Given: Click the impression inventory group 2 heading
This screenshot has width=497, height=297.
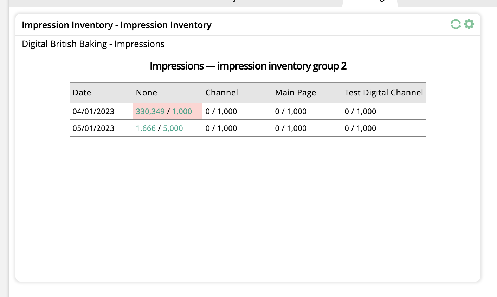Looking at the screenshot, I should pos(248,66).
